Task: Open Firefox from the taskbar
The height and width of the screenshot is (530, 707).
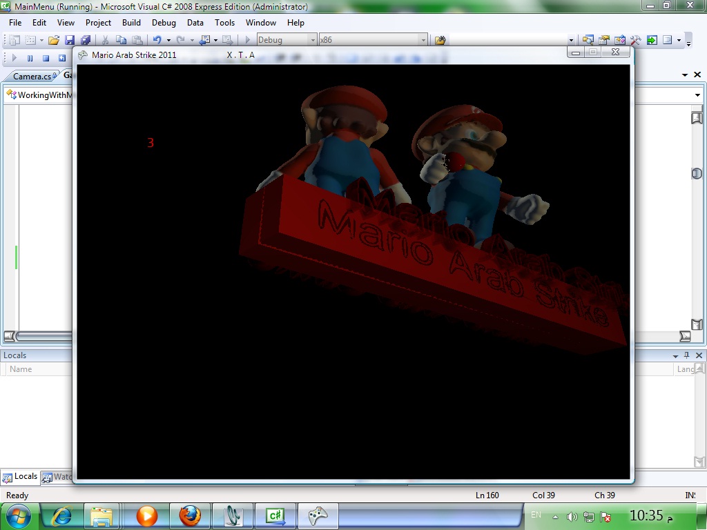Action: [x=190, y=516]
